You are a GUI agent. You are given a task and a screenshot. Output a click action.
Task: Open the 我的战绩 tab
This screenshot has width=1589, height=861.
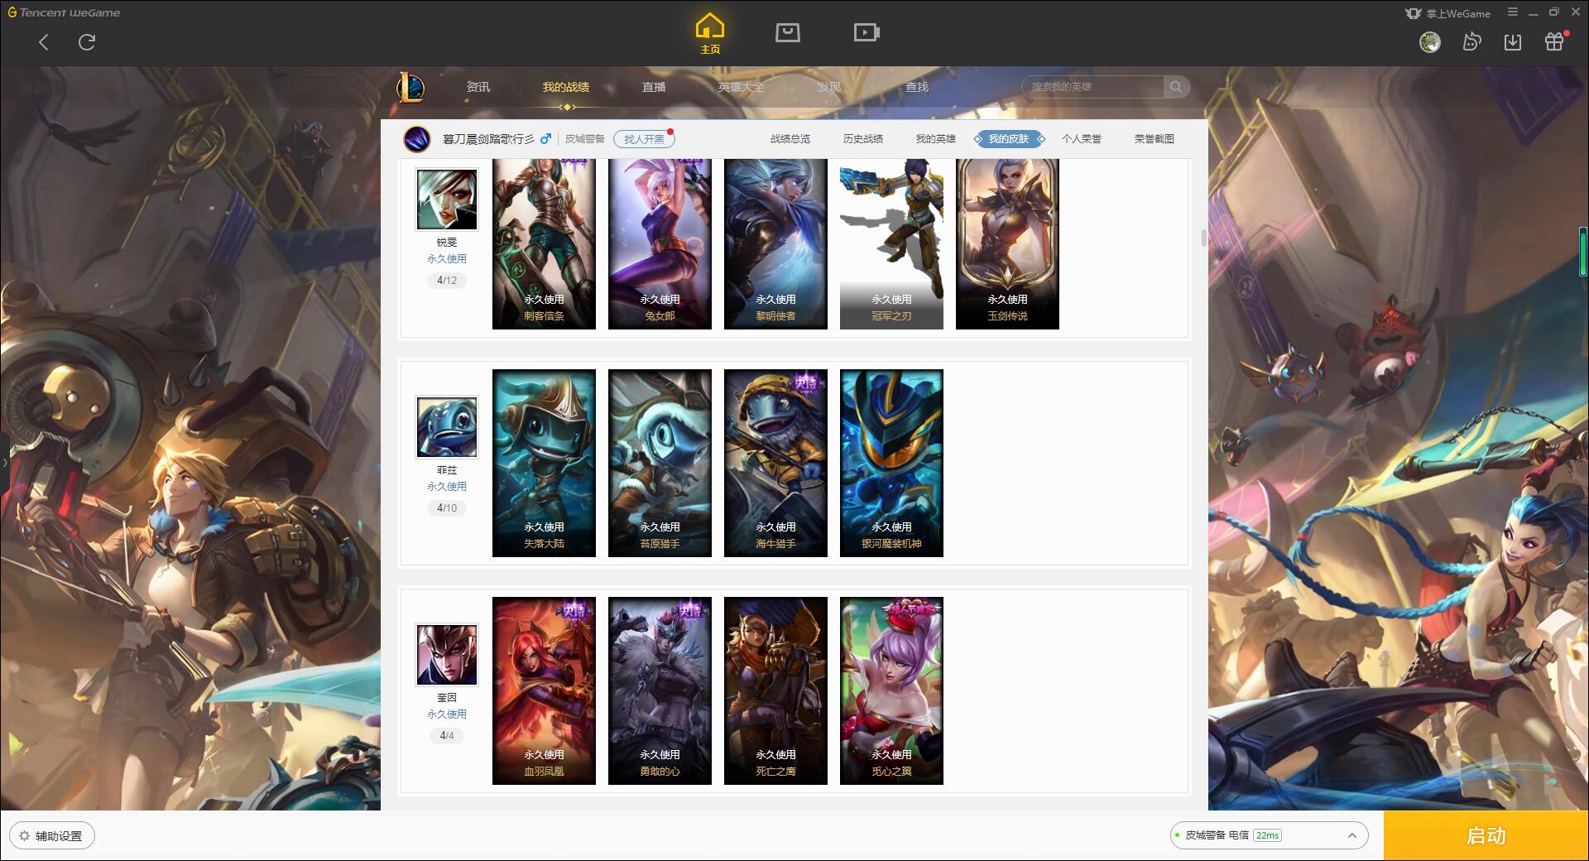tap(566, 87)
